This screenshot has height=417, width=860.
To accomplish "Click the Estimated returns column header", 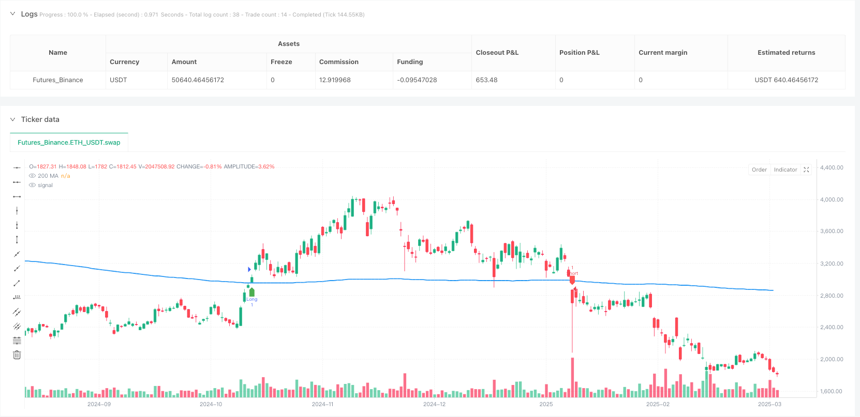I will pos(786,53).
